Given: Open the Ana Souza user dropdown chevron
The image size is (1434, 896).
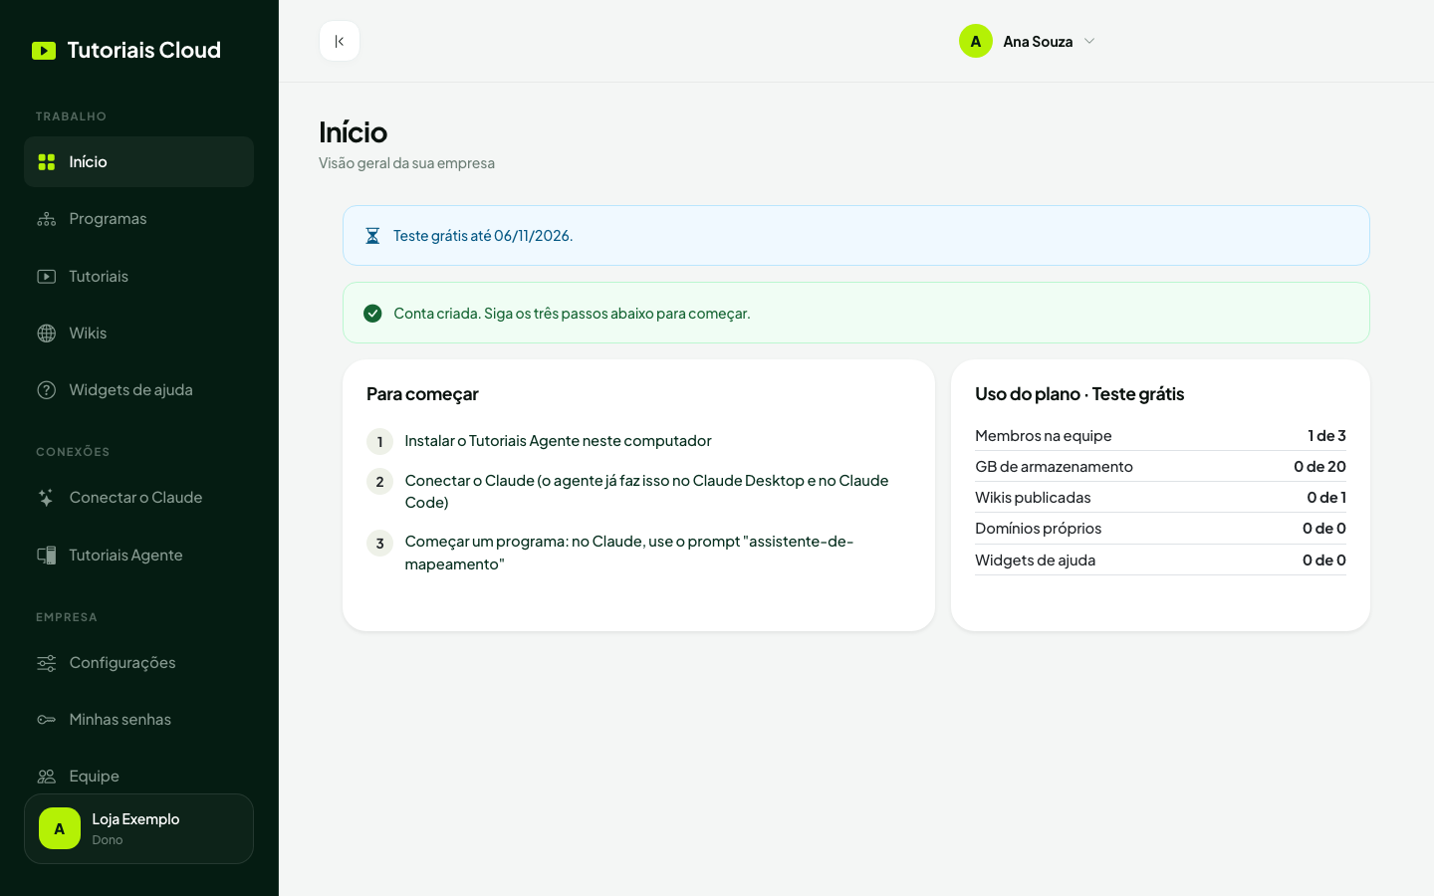Looking at the screenshot, I should coord(1089,41).
